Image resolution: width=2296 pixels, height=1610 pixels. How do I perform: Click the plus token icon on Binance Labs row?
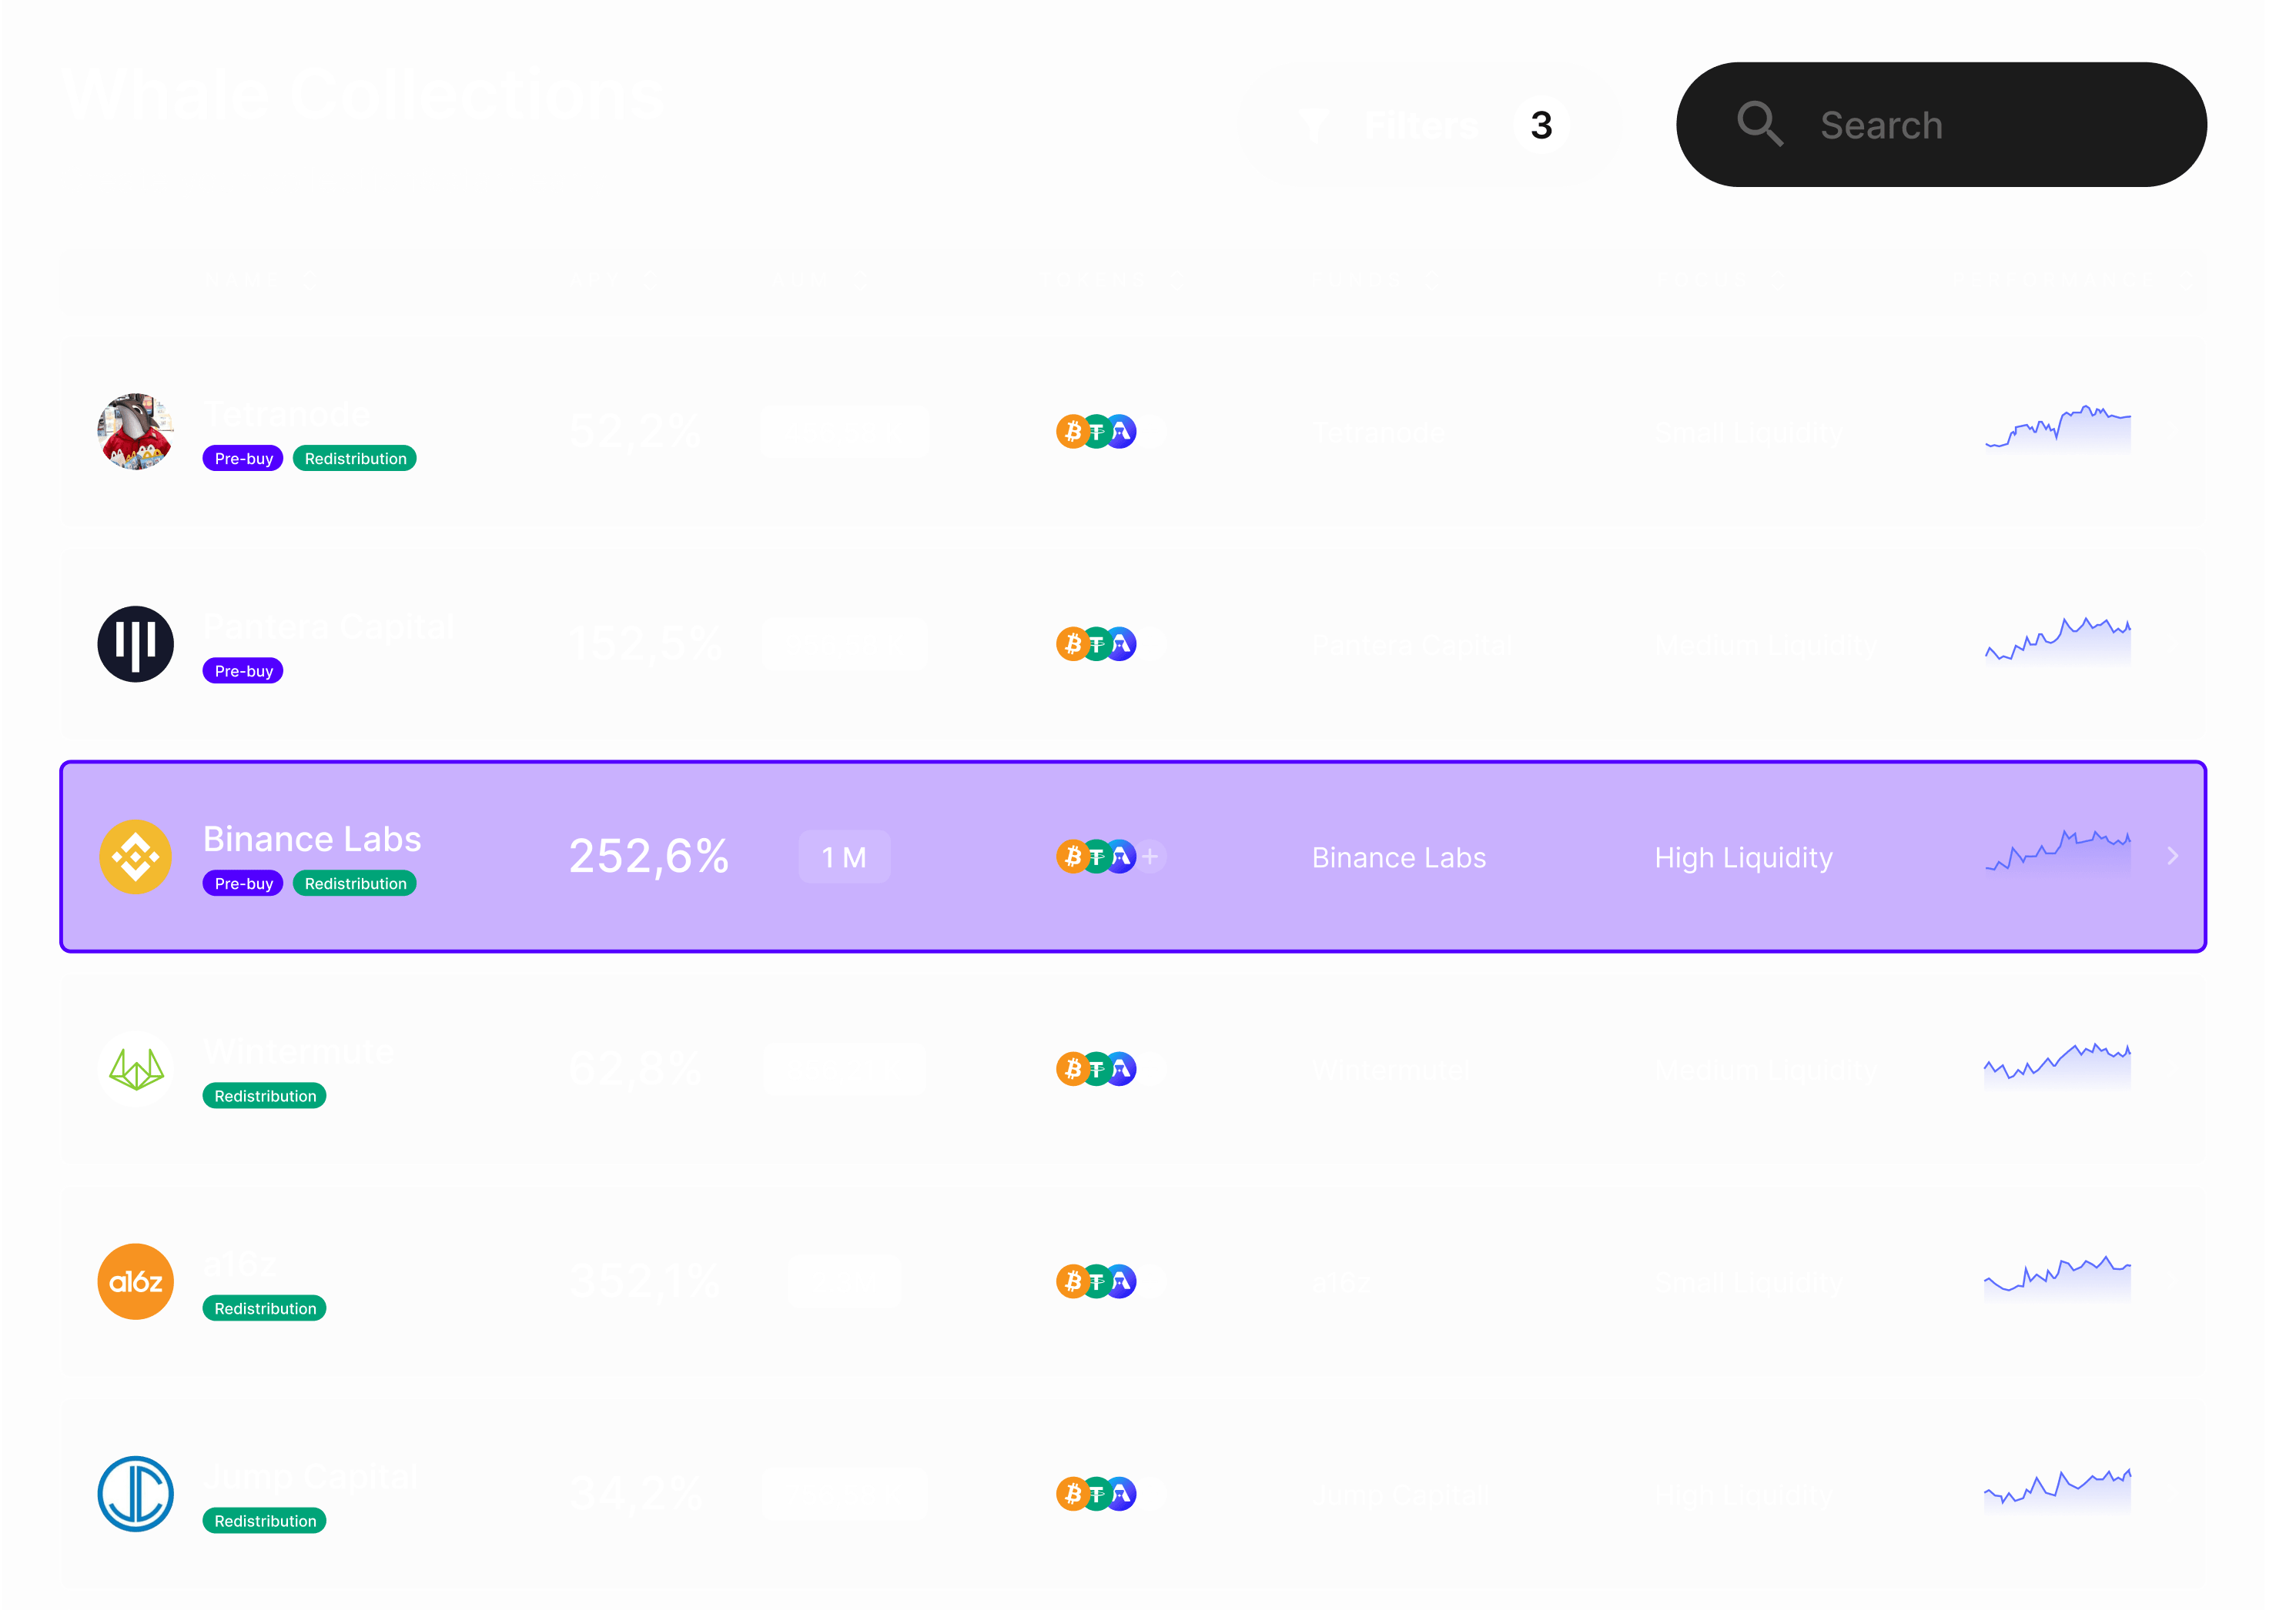click(x=1150, y=857)
